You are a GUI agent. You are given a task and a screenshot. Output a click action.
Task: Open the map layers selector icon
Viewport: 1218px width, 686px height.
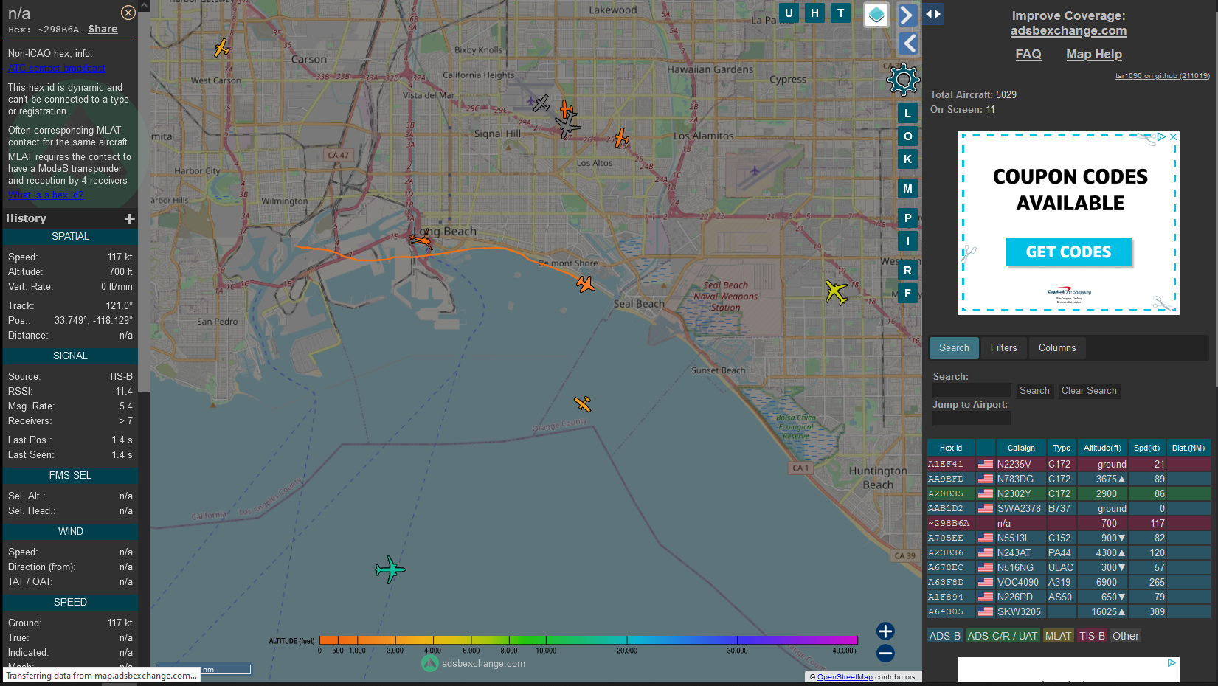pyautogui.click(x=876, y=14)
